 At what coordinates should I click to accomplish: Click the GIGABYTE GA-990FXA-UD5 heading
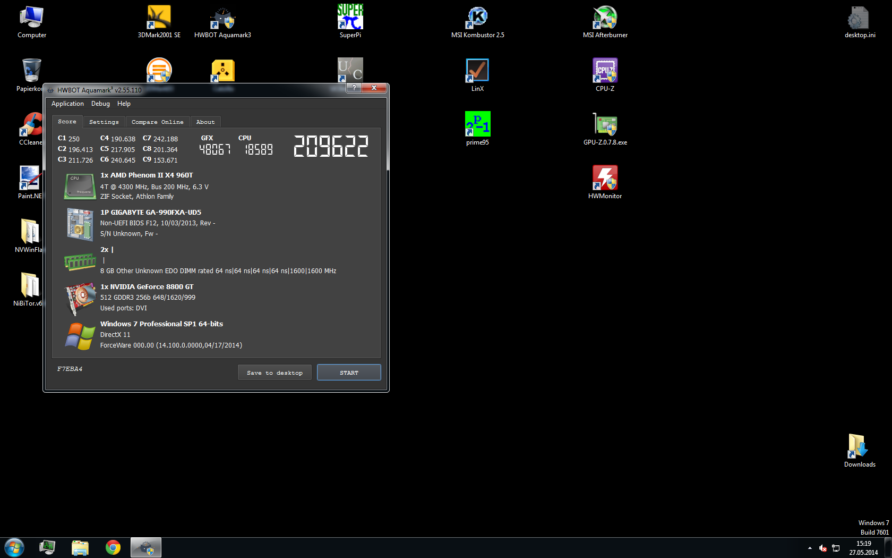tap(151, 213)
